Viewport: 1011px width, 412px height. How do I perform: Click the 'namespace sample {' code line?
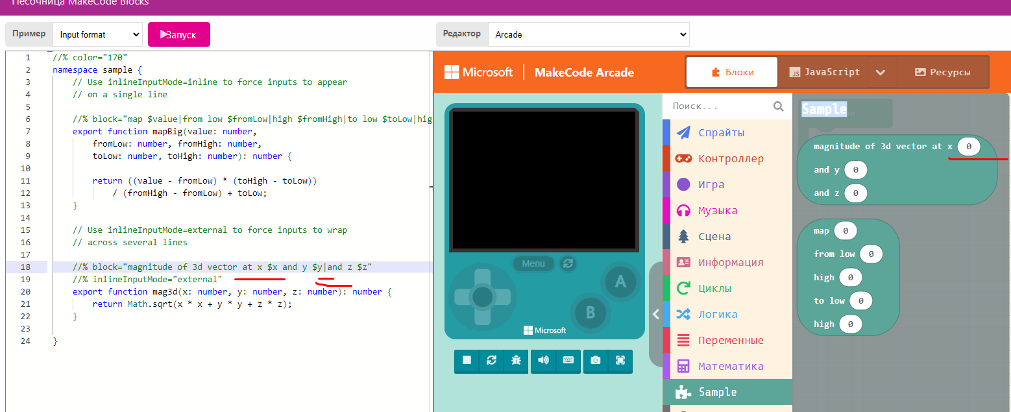click(97, 69)
